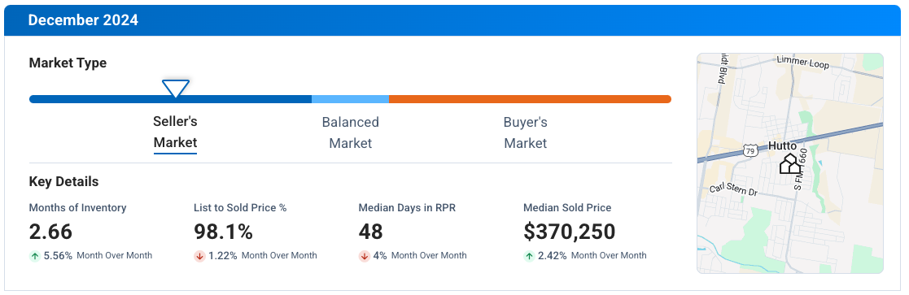The height and width of the screenshot is (295, 909).
Task: Click the 1.22% Month Over Month text
Action: (x=263, y=256)
